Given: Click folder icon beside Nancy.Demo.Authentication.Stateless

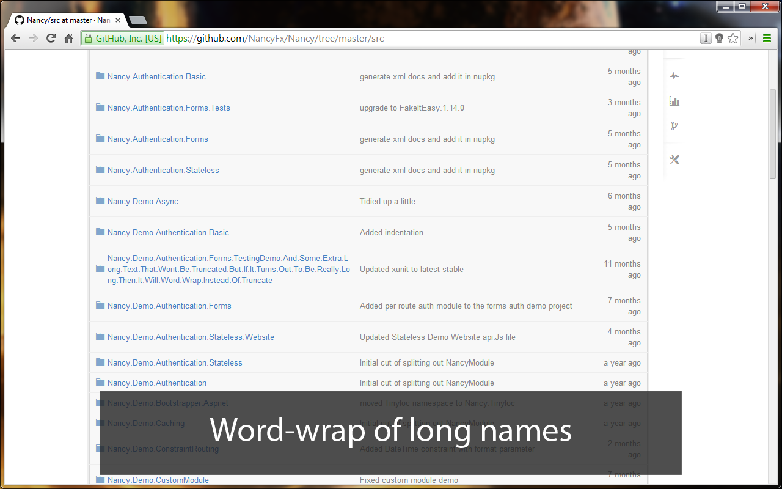Looking at the screenshot, I should pyautogui.click(x=100, y=362).
